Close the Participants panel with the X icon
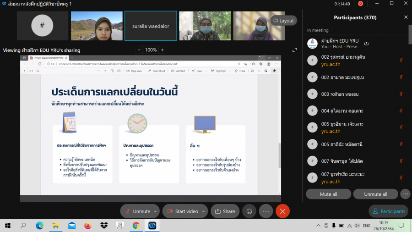 tap(406, 17)
